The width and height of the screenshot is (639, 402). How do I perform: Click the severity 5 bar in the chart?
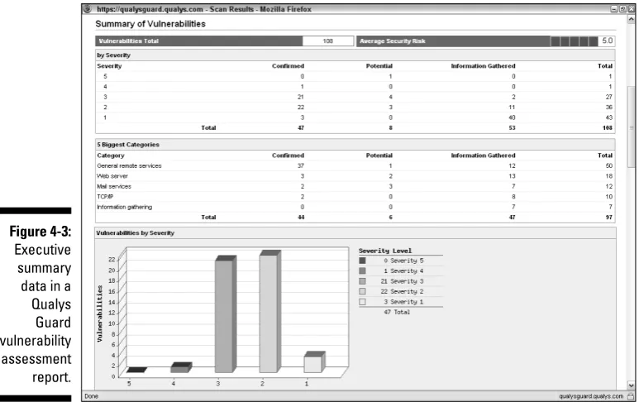point(136,370)
